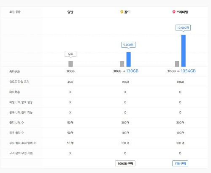Image resolution: width=211 pixels, height=173 pixels.
Task: Click the 1TB 구매 button
Action: pos(180,163)
